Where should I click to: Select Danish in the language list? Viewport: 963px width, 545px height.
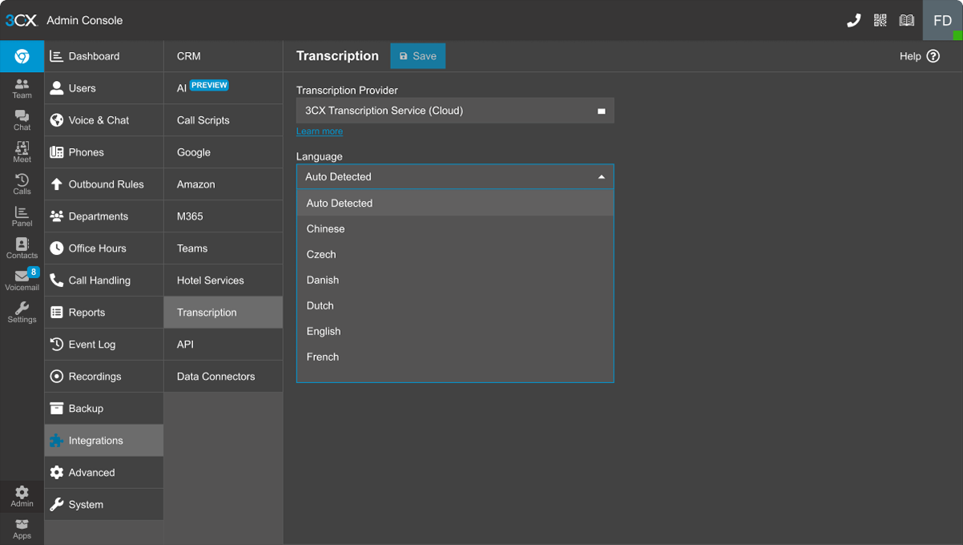[323, 280]
